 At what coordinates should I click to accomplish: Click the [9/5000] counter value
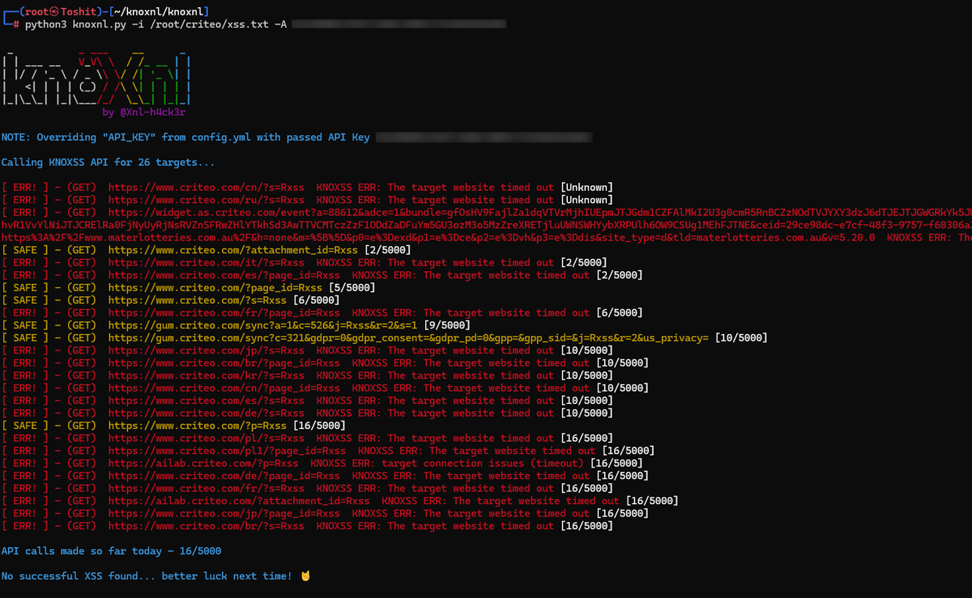tap(448, 325)
